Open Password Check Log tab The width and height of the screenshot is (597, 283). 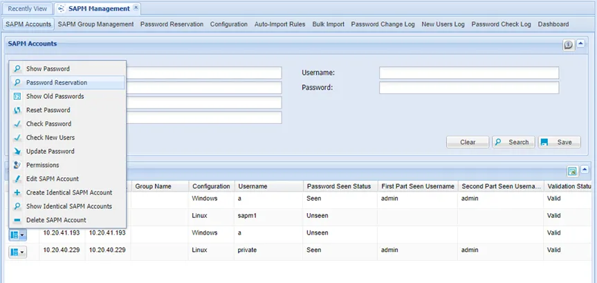tap(501, 24)
